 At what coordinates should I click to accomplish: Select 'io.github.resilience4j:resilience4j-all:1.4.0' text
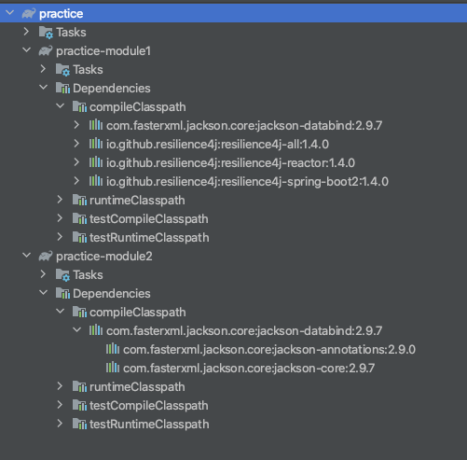tap(217, 145)
